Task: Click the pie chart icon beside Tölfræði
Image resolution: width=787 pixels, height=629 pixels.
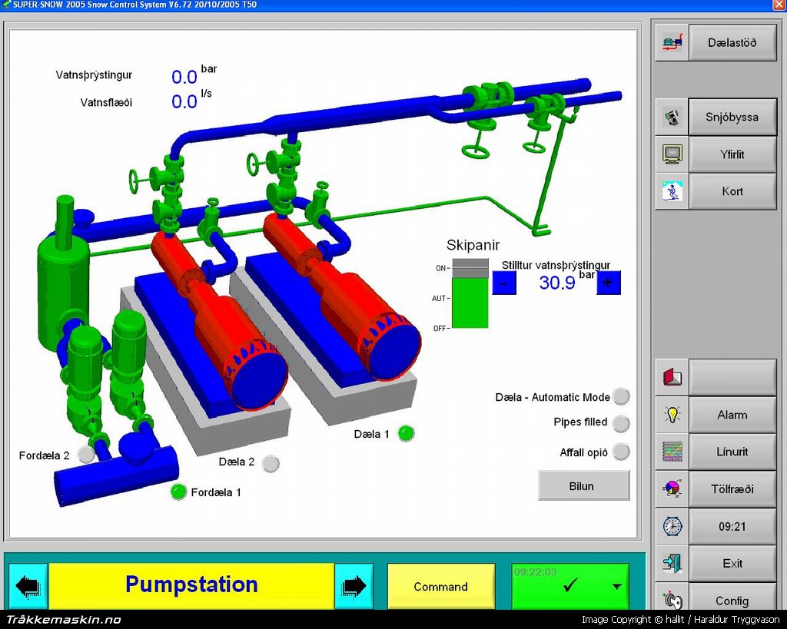Action: (672, 488)
